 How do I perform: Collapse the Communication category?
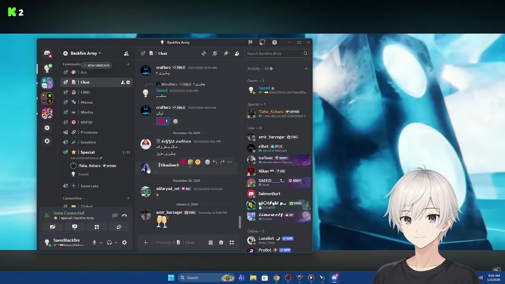coord(72,64)
